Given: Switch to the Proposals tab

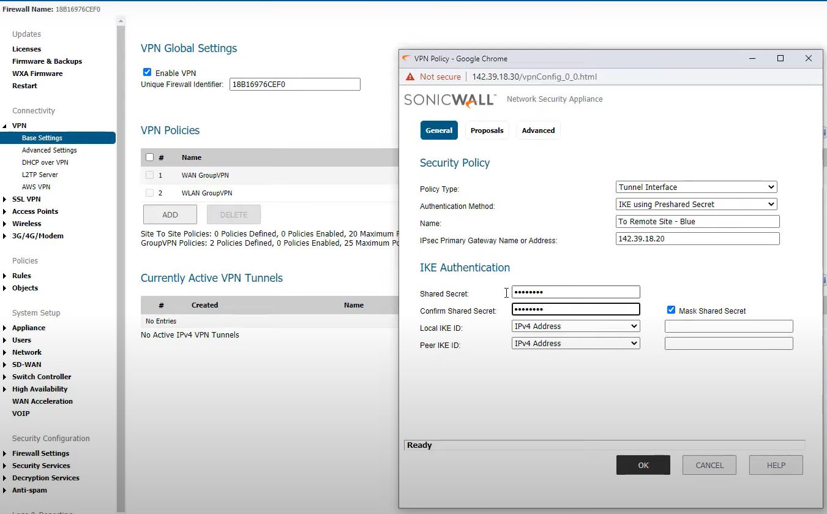Looking at the screenshot, I should tap(487, 130).
